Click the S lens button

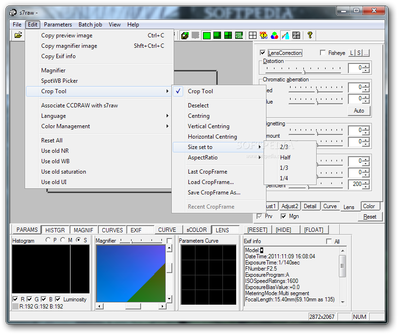click(x=359, y=53)
